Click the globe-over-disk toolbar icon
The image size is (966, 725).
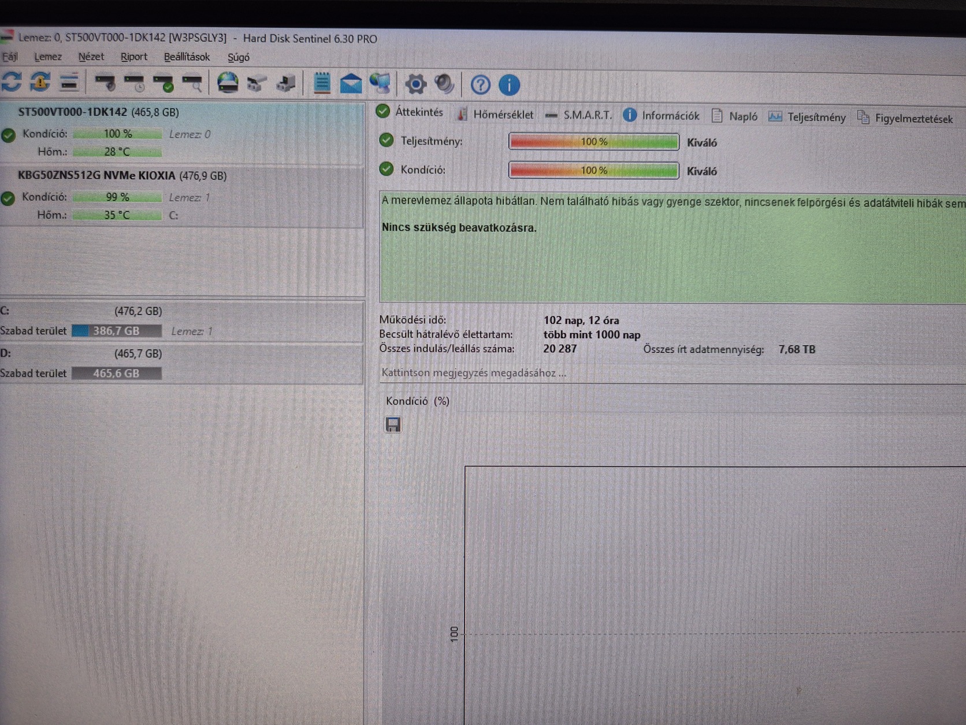[x=228, y=83]
